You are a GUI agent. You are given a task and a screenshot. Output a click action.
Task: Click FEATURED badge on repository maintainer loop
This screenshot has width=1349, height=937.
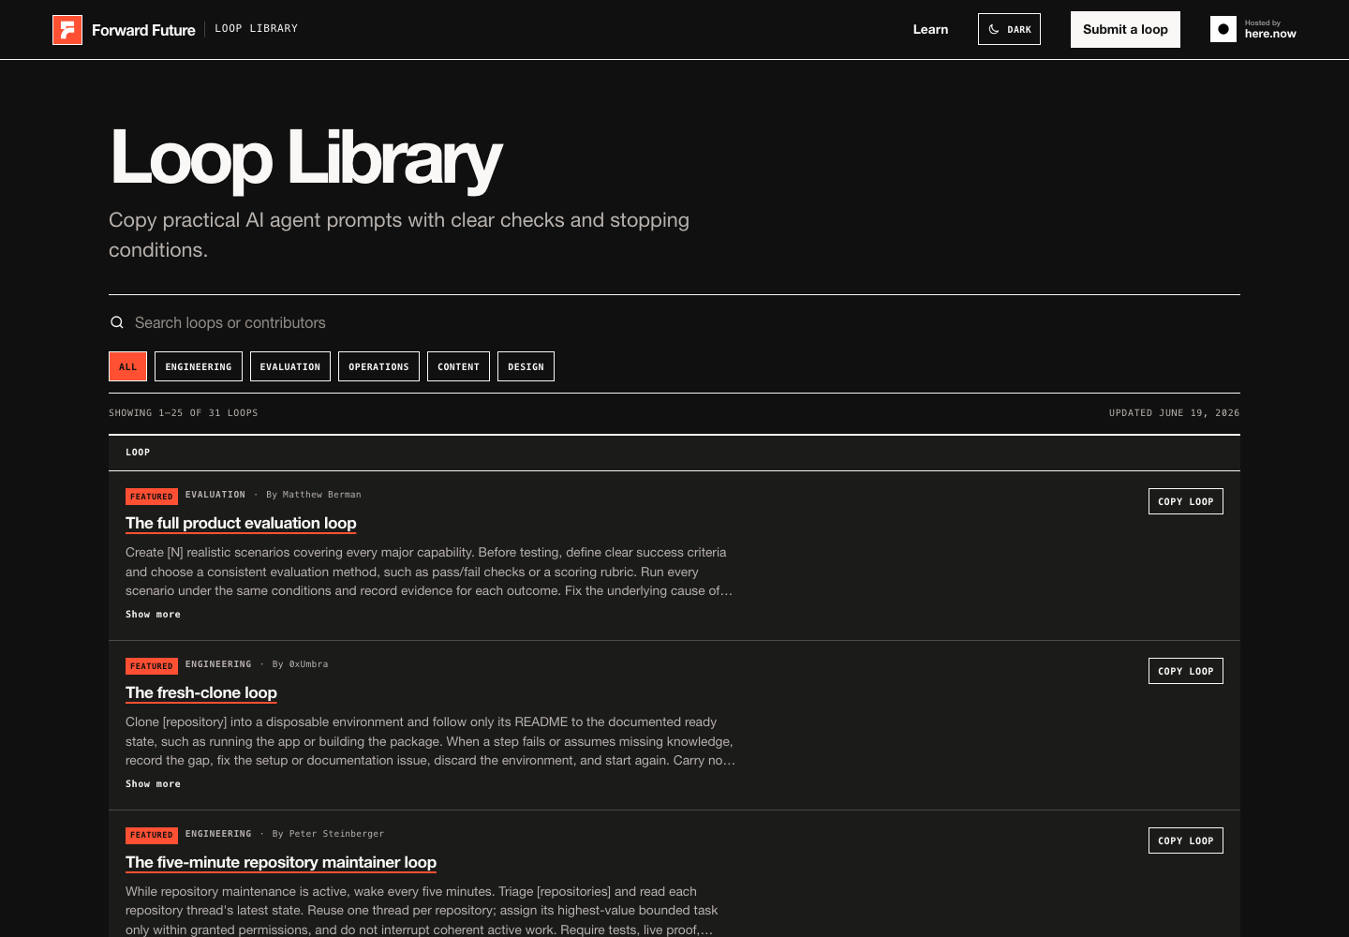pyautogui.click(x=152, y=835)
